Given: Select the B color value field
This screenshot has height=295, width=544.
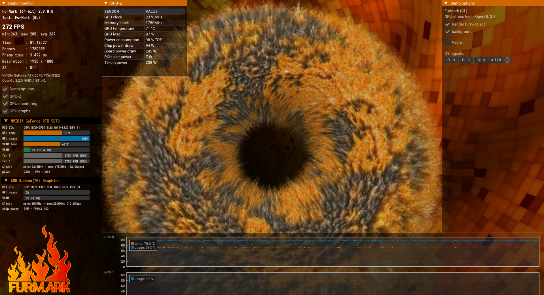Looking at the screenshot, I should [481, 60].
